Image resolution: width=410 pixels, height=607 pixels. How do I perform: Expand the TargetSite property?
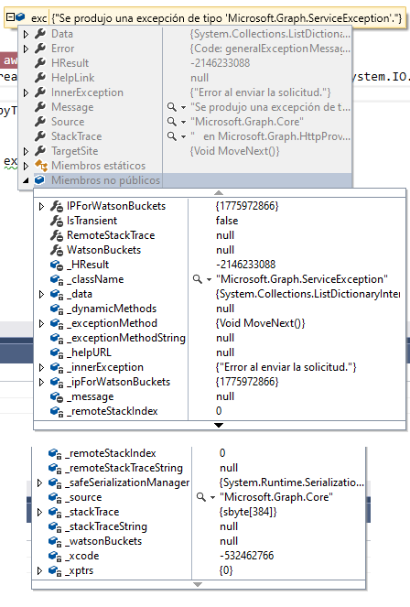(26, 151)
